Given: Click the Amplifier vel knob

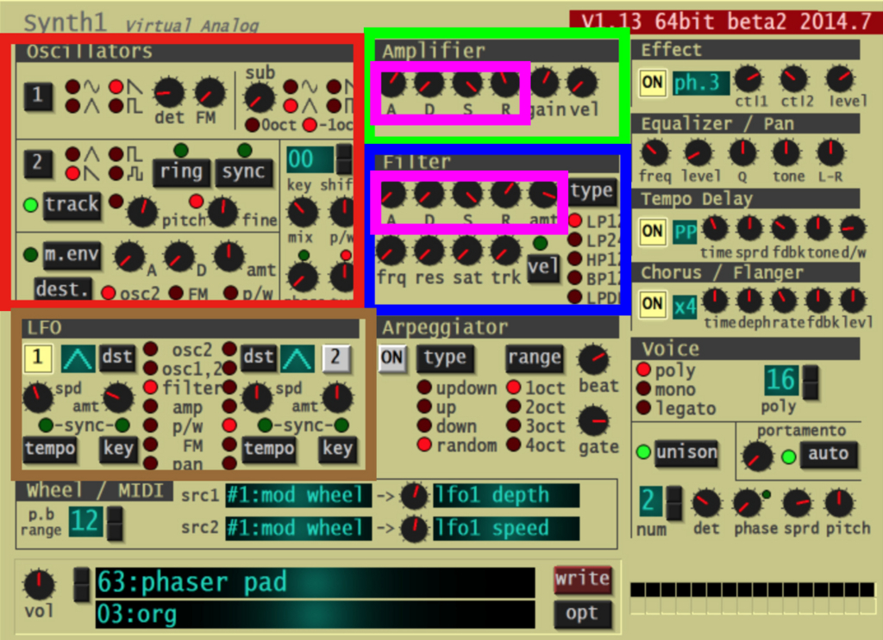Looking at the screenshot, I should point(582,82).
